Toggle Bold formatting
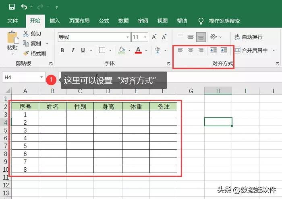282x199 pixels. pyautogui.click(x=62, y=50)
